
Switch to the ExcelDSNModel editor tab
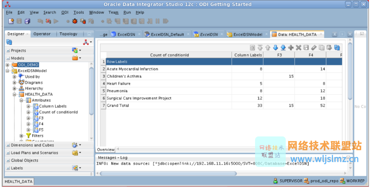point(248,34)
